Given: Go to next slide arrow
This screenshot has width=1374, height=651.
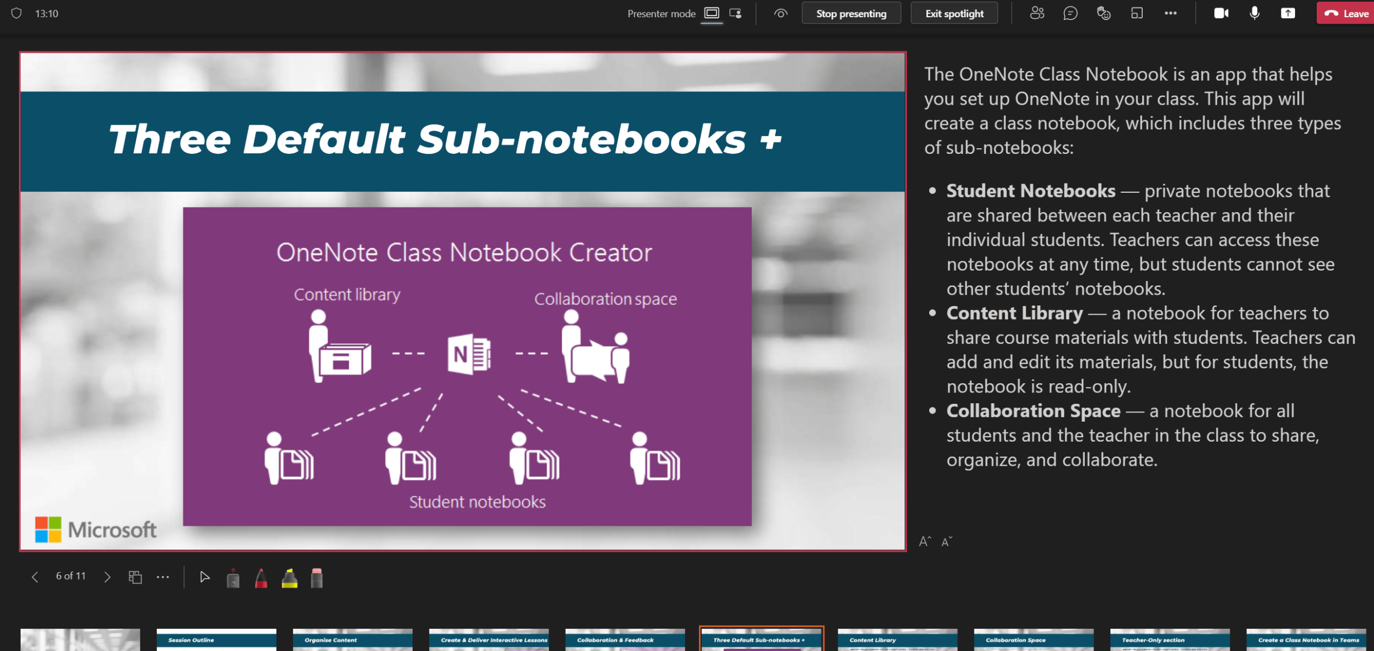Looking at the screenshot, I should point(107,577).
